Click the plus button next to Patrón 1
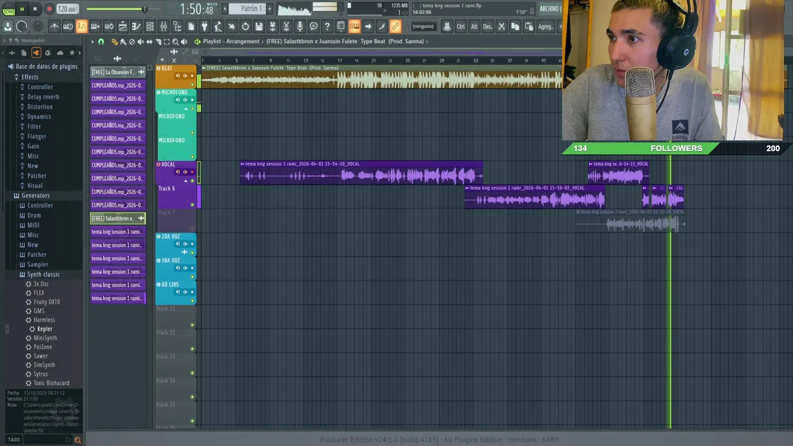The width and height of the screenshot is (793, 446). [x=269, y=9]
